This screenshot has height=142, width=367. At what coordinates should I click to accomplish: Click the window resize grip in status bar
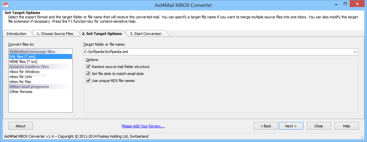tap(362, 137)
